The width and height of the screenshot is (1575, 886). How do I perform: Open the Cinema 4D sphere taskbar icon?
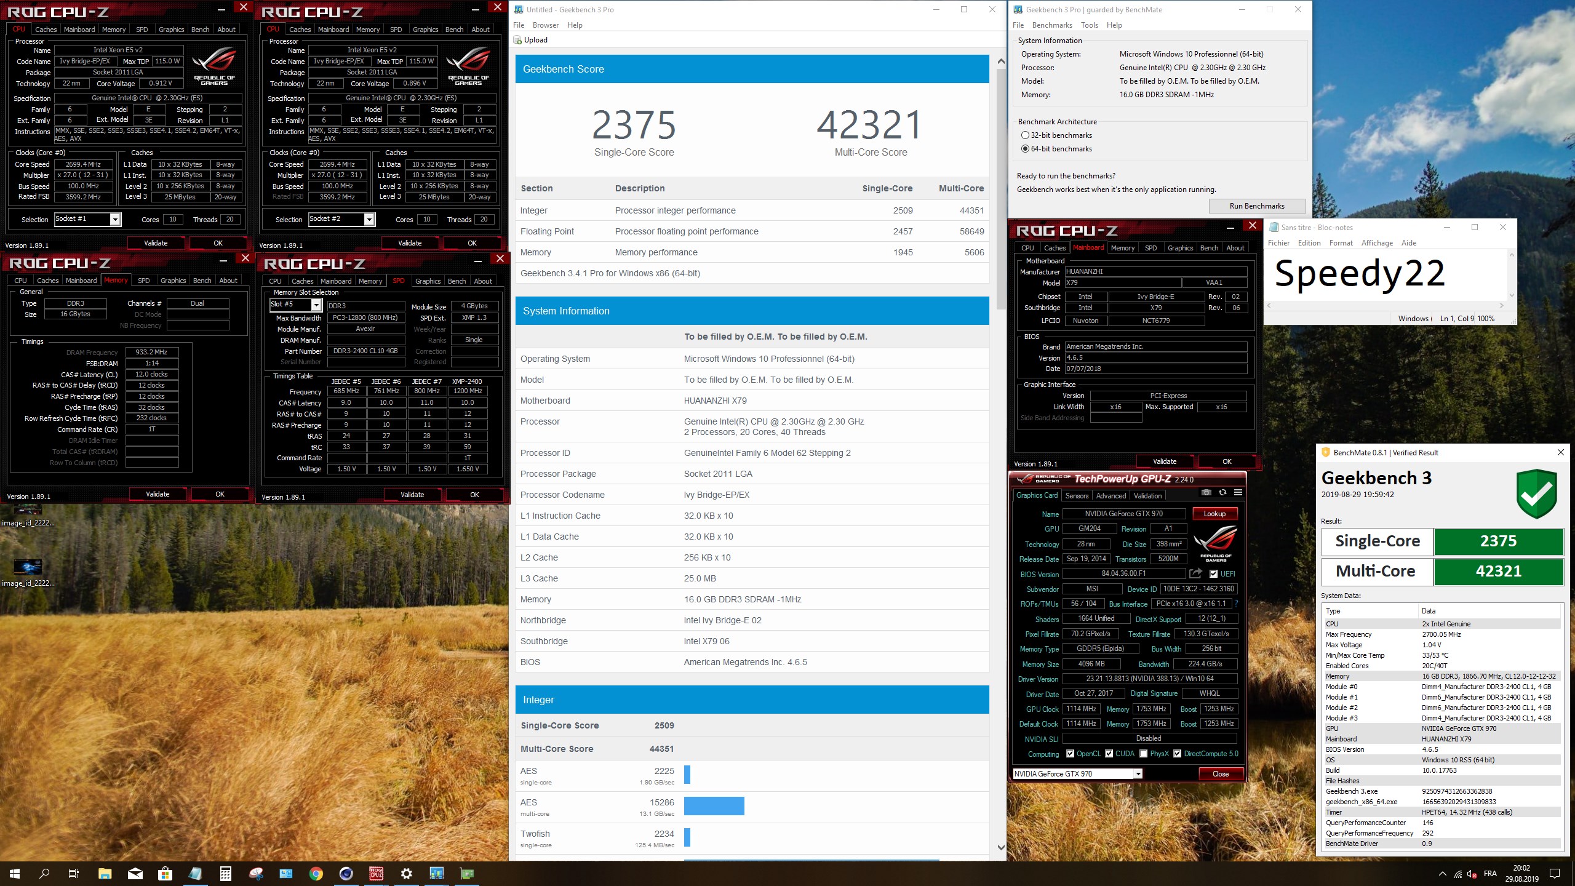[x=346, y=873]
